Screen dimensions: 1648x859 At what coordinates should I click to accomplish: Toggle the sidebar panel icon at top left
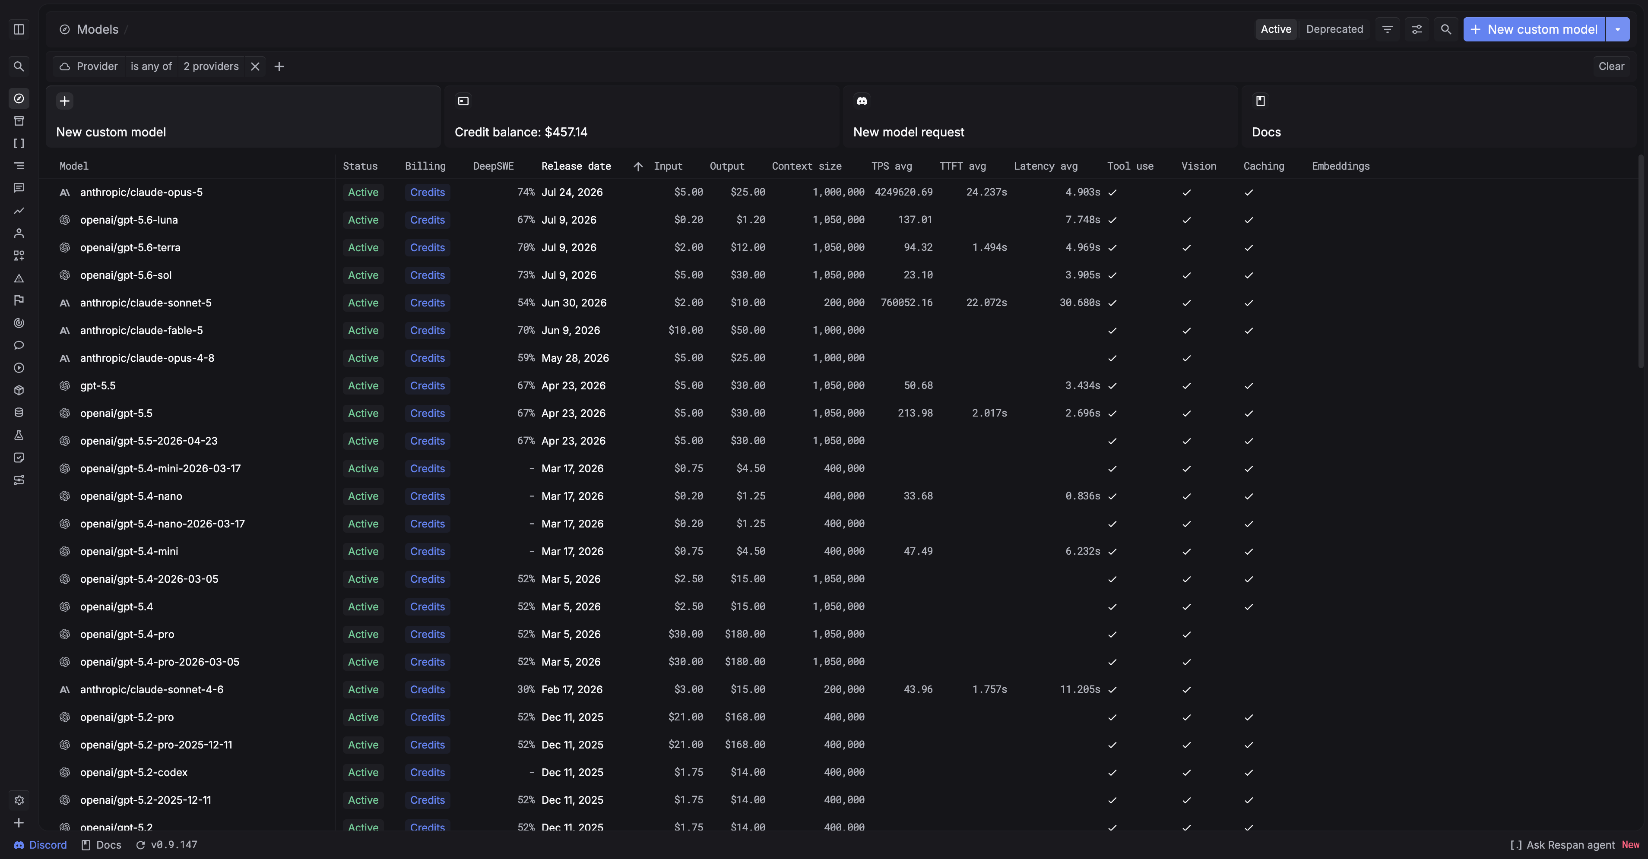[19, 29]
